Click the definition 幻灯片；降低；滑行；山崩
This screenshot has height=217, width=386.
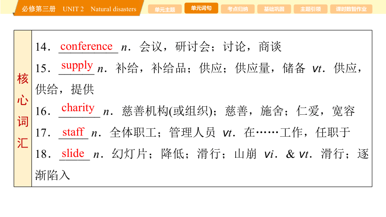[184, 154]
